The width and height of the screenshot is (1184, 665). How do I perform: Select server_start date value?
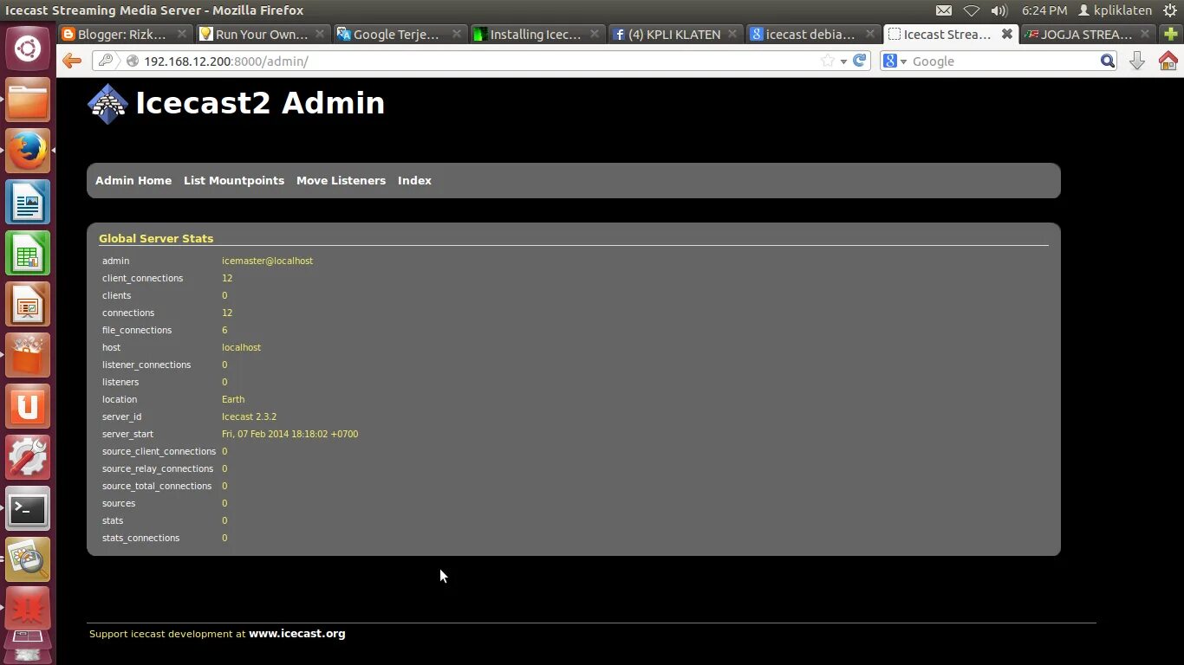(289, 434)
